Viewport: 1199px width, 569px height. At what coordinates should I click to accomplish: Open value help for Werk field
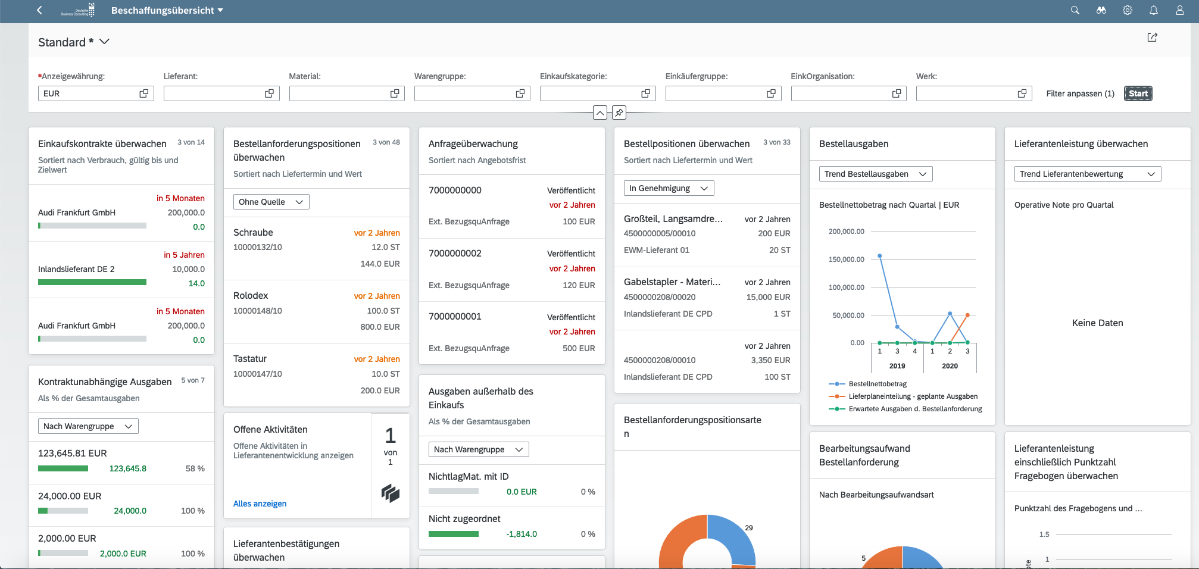(x=1022, y=93)
